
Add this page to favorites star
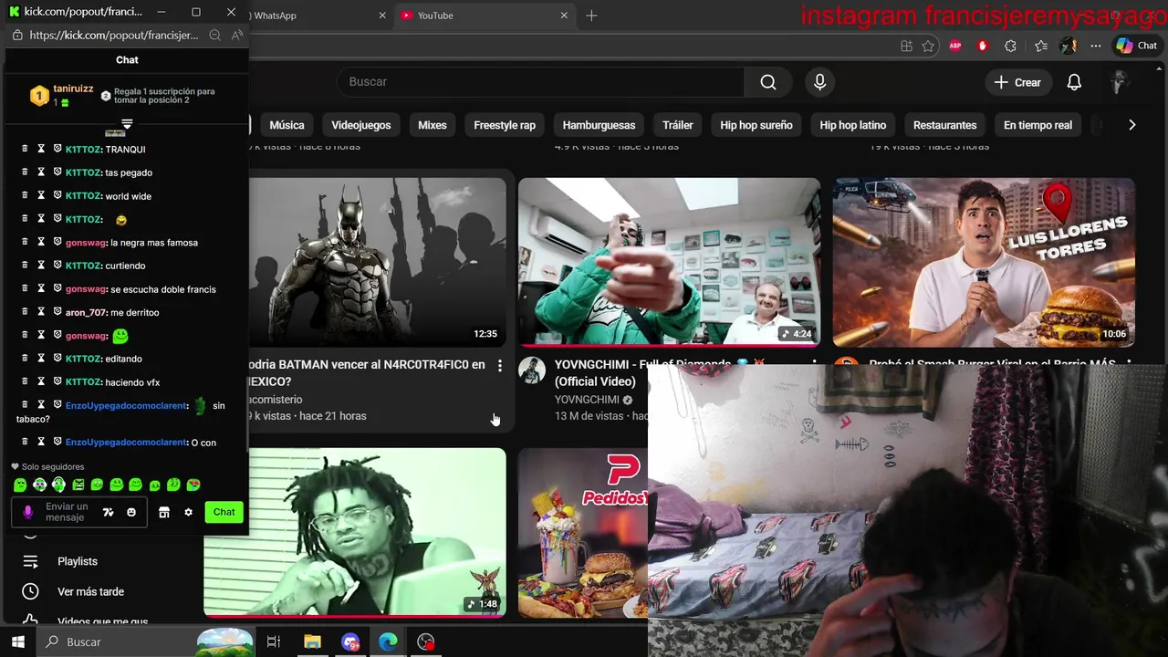point(928,46)
